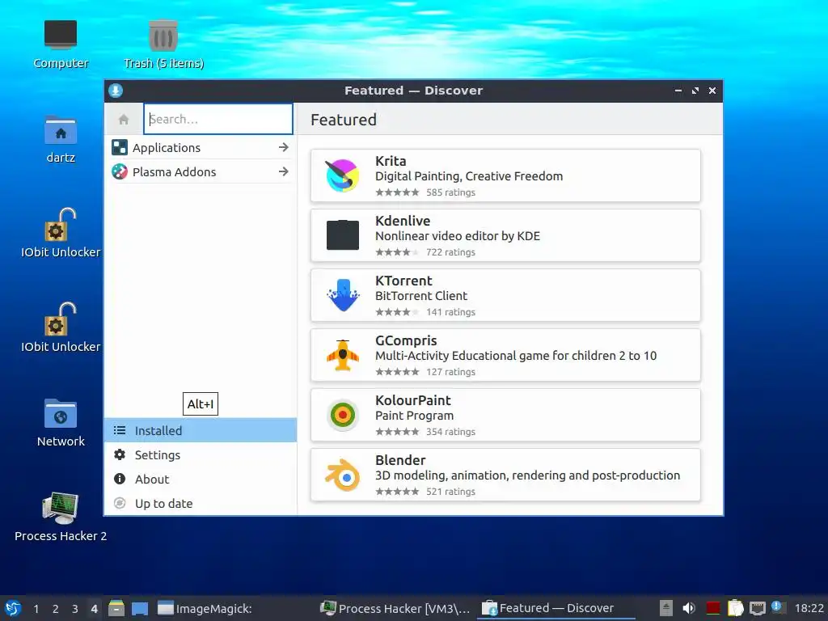Image resolution: width=828 pixels, height=621 pixels.
Task: Click Blender's 521 ratings text
Action: pos(451,492)
